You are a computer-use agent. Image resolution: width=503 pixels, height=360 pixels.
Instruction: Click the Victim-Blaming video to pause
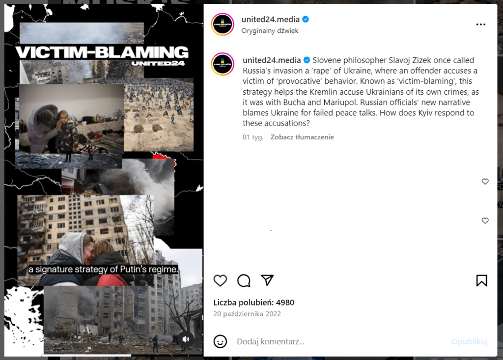pos(104,180)
